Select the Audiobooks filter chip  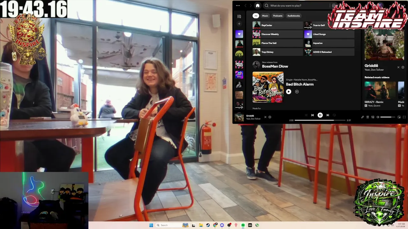click(x=294, y=16)
